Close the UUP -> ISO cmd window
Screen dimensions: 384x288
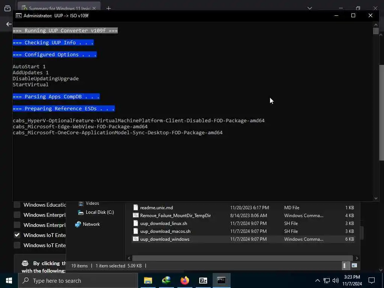(370, 15)
